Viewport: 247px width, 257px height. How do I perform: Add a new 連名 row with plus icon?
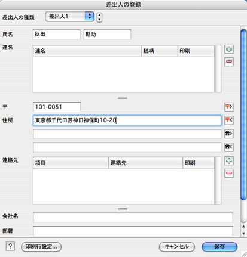(x=229, y=49)
